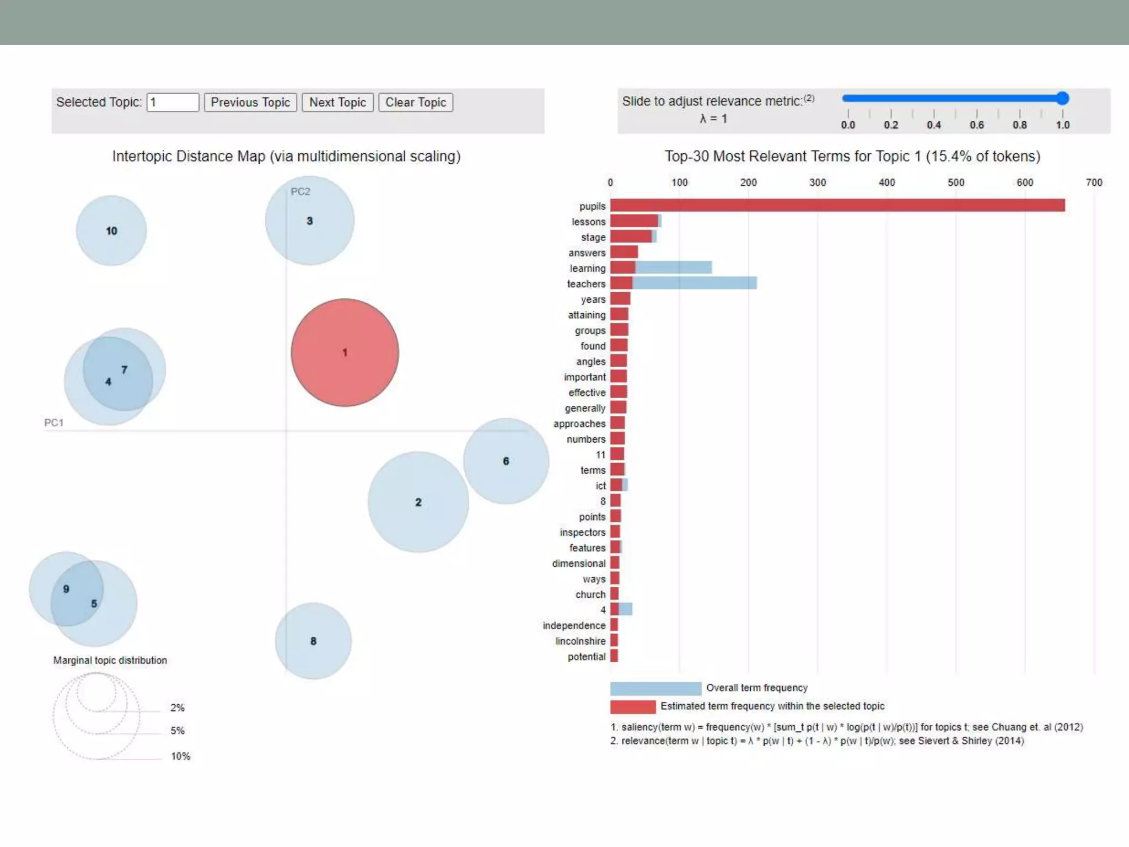Viewport: 1129px width, 847px height.
Task: Click the red pupils term bar
Action: pyautogui.click(x=837, y=206)
